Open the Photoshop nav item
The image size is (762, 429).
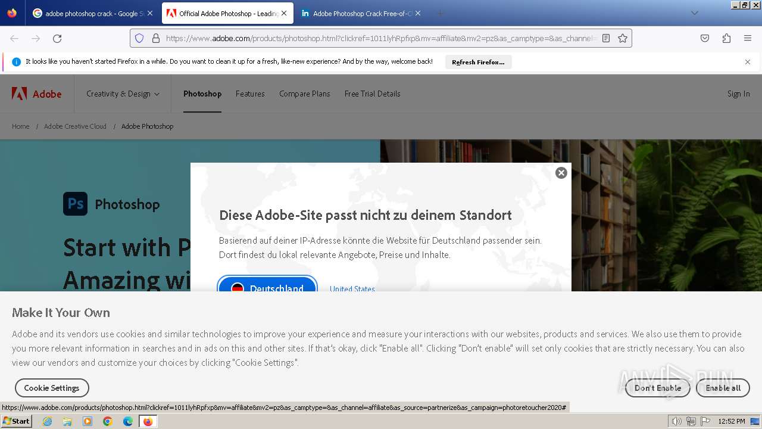[202, 94]
